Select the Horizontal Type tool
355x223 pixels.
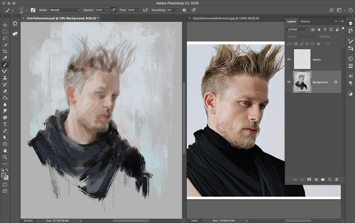[5, 124]
